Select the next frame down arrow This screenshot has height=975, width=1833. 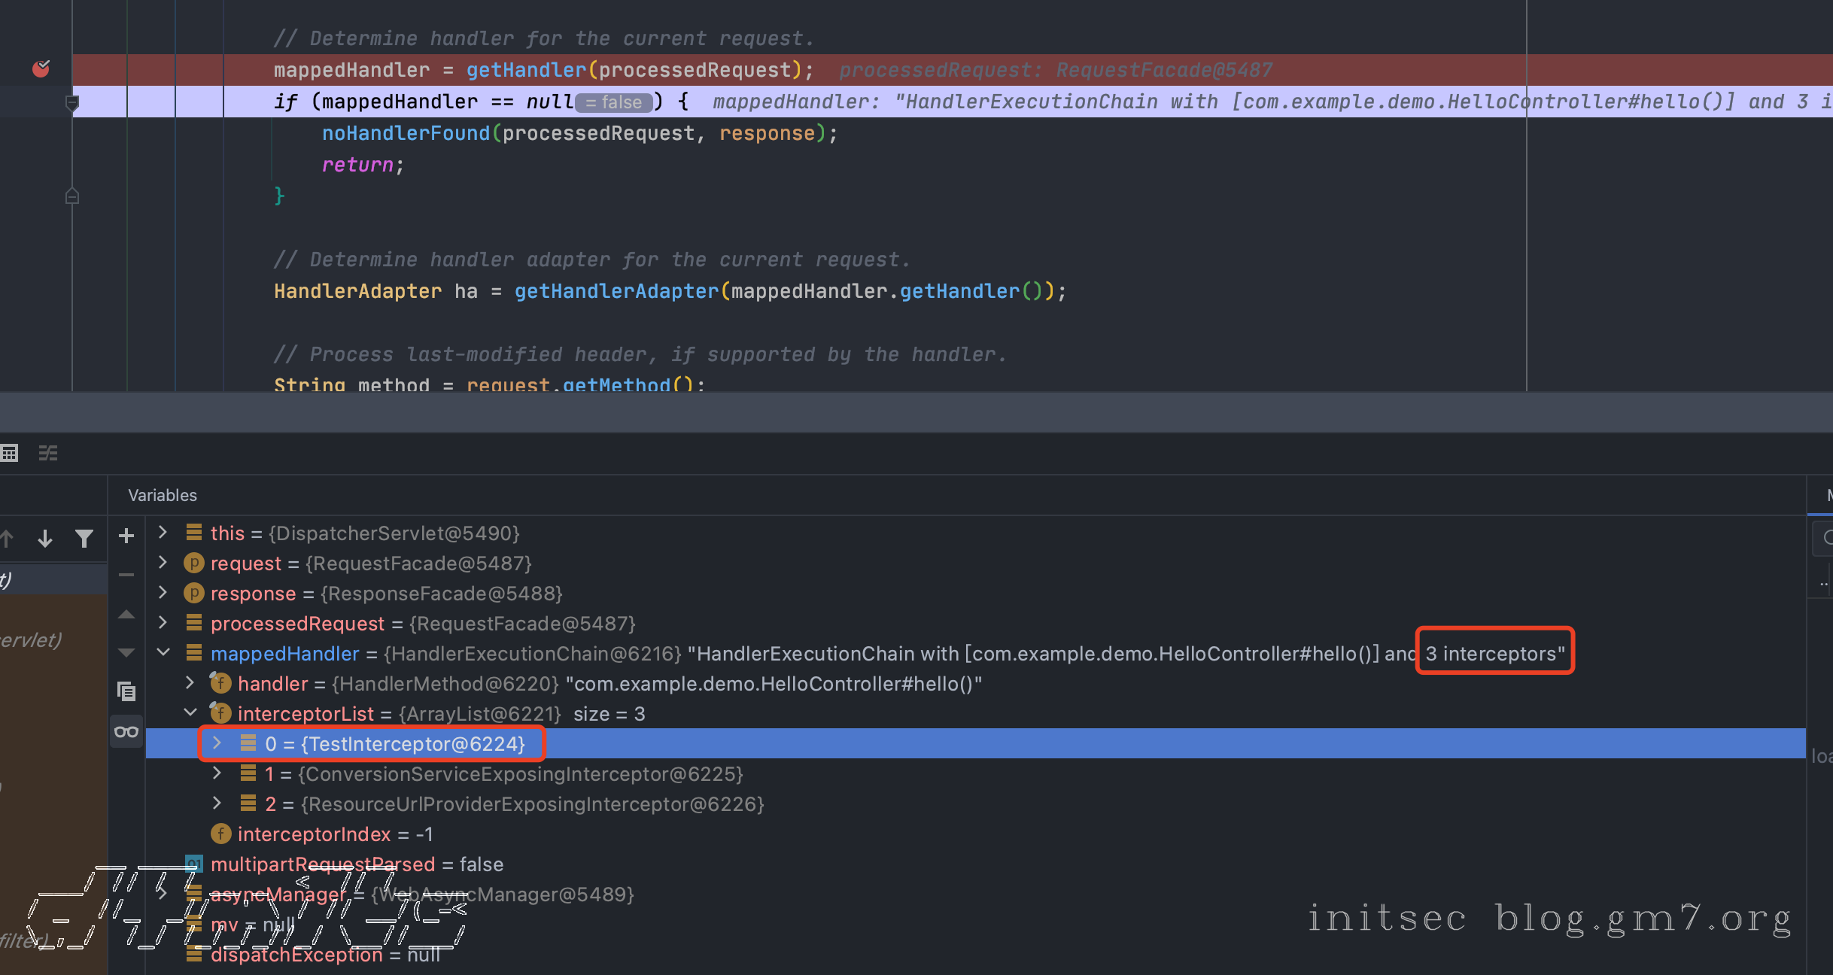45,539
